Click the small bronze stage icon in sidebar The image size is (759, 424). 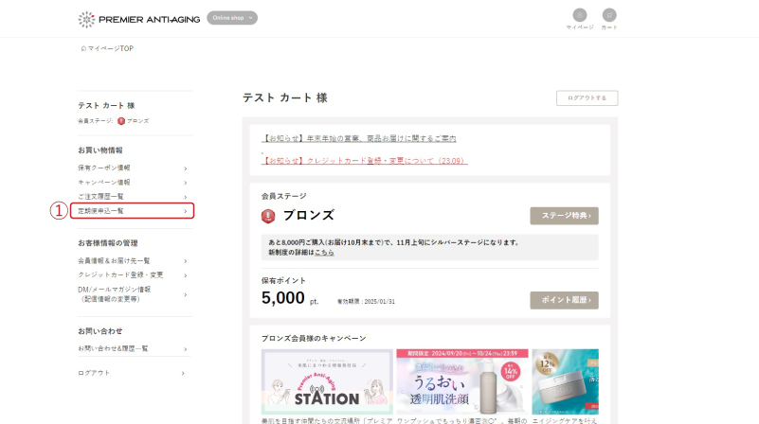[x=121, y=121]
